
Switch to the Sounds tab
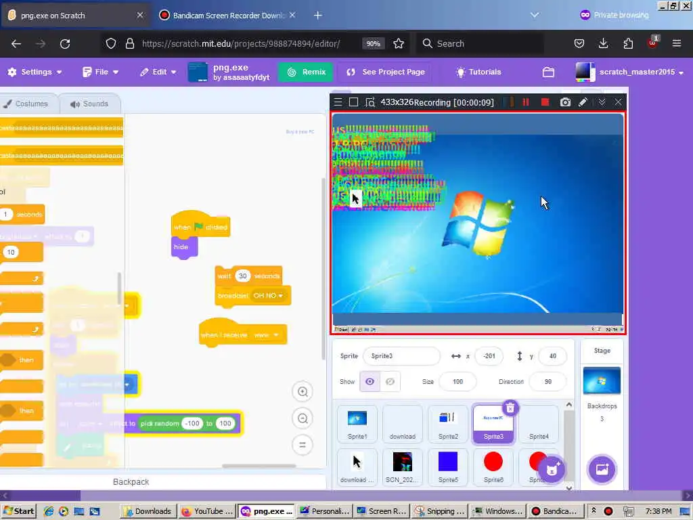click(89, 104)
